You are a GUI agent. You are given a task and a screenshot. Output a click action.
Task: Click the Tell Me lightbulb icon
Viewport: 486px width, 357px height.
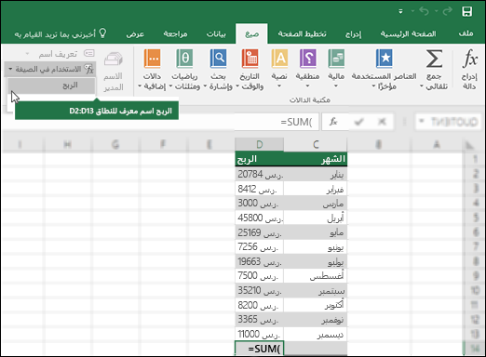coord(102,33)
